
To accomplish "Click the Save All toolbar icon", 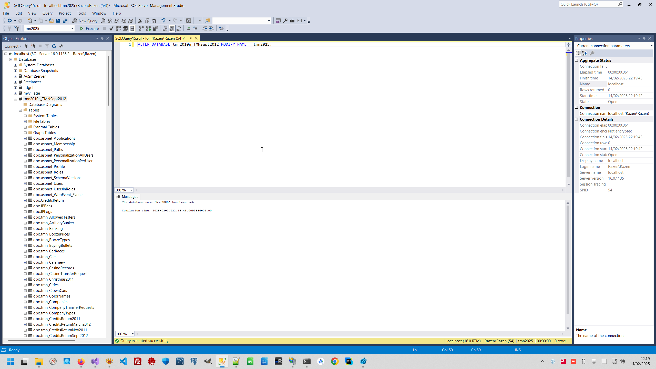I will tap(65, 21).
